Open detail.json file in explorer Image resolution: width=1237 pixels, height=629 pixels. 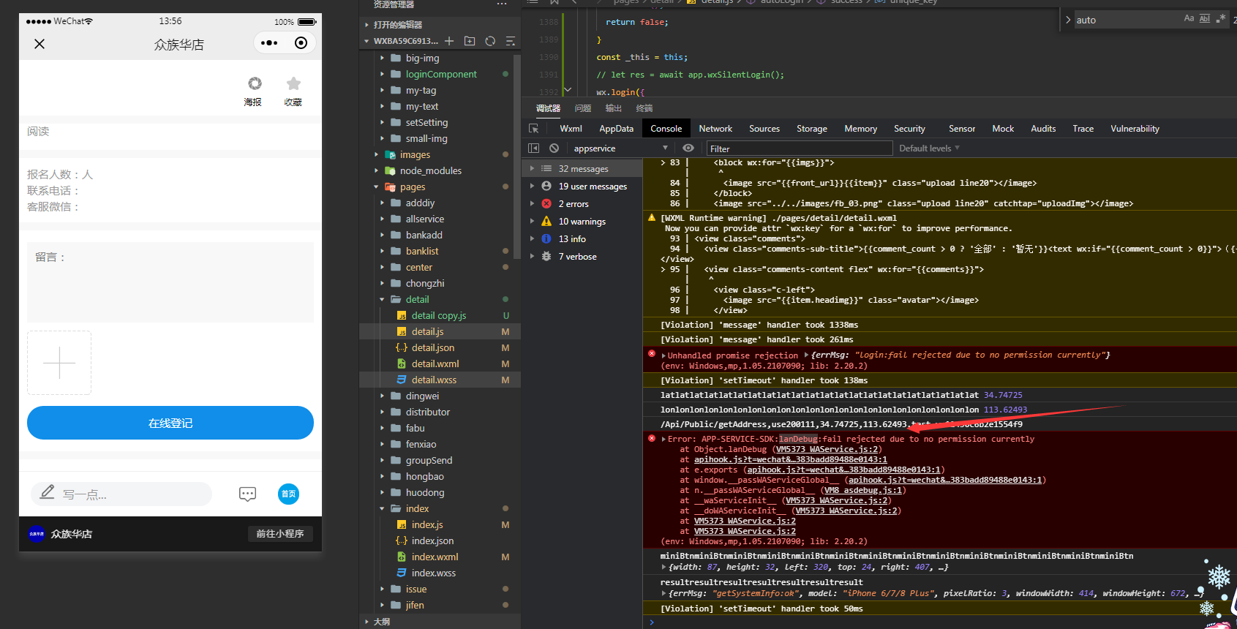pyautogui.click(x=433, y=347)
